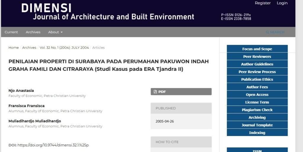This screenshot has height=152, width=303.
Task: Click the PDF file icon
Action: 155,92
